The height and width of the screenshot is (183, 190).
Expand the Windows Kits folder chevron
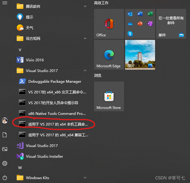(x=85, y=178)
